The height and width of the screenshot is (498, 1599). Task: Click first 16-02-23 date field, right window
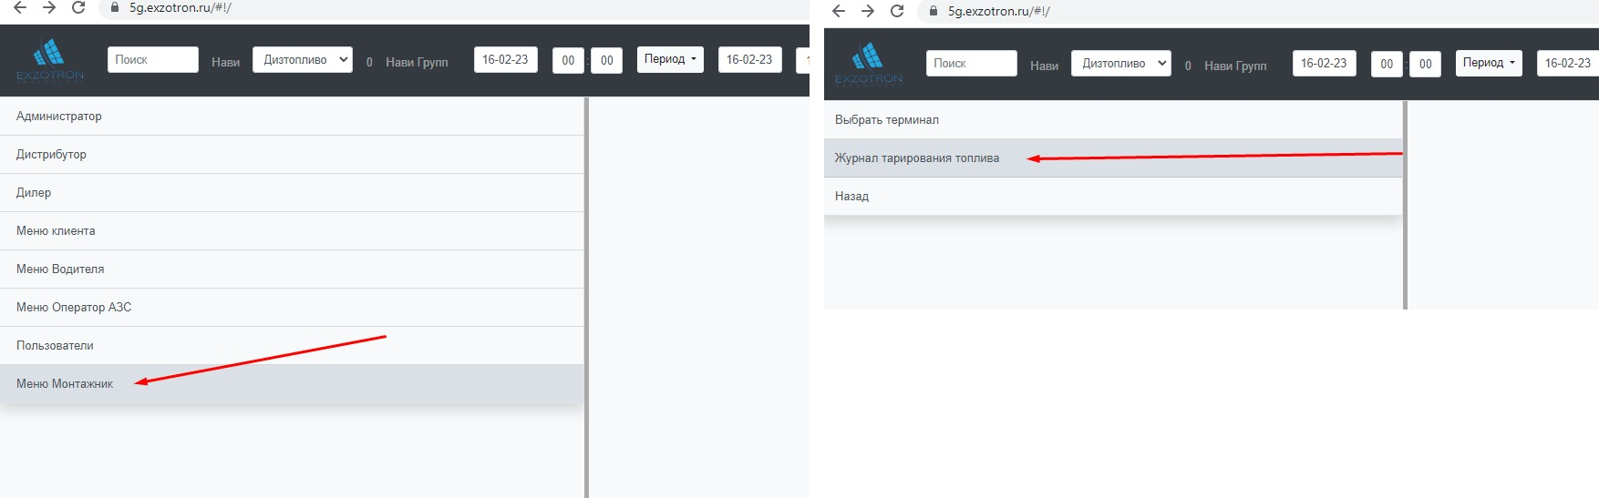point(1325,63)
